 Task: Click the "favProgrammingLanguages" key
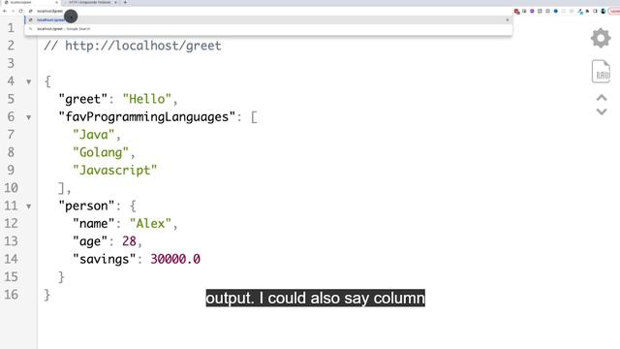[147, 117]
